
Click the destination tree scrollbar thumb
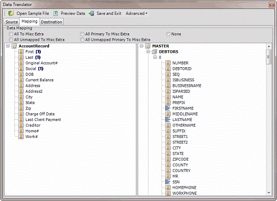[x=269, y=56]
